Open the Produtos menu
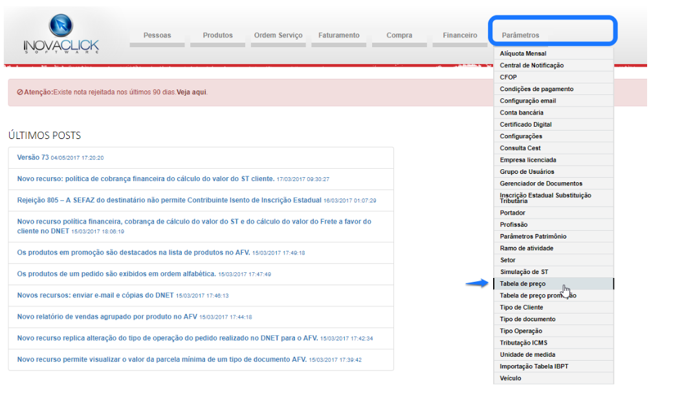The height and width of the screenshot is (404, 673). coord(217,36)
